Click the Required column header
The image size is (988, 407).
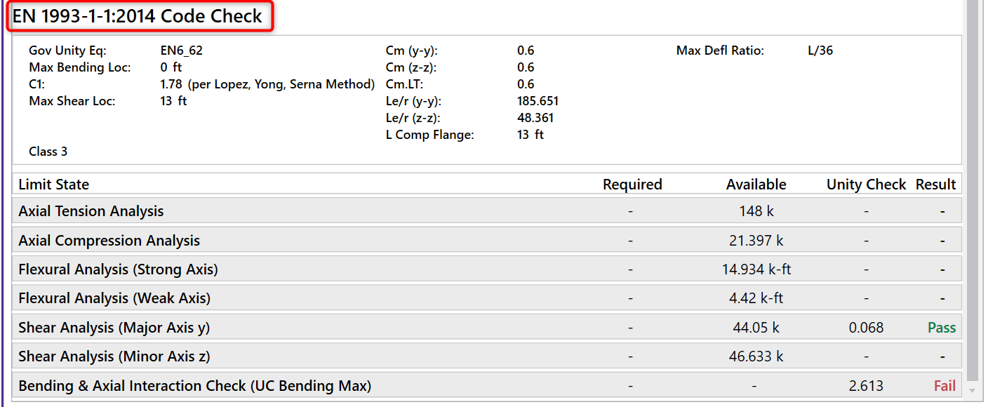point(632,185)
